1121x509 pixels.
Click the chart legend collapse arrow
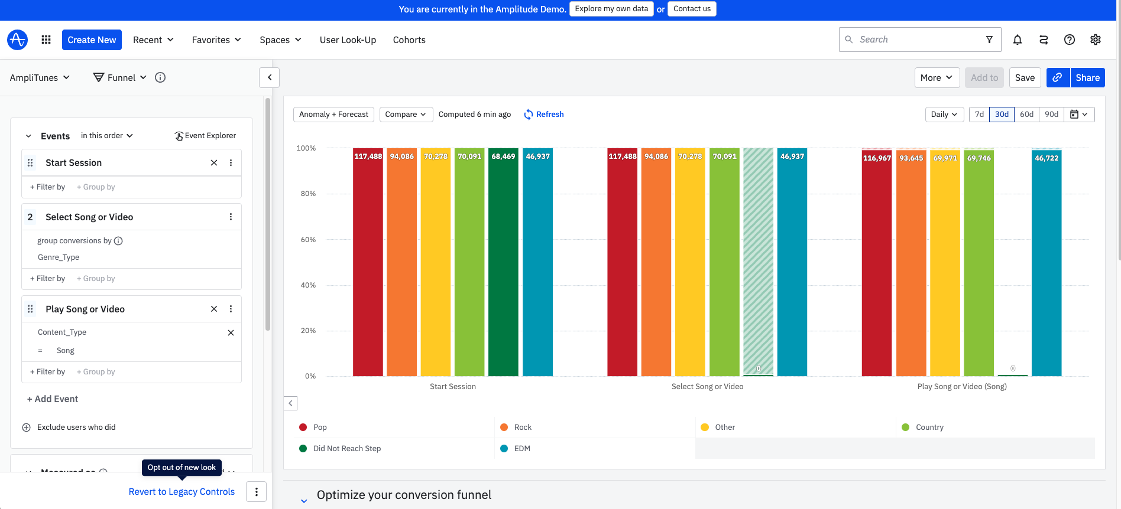(290, 403)
